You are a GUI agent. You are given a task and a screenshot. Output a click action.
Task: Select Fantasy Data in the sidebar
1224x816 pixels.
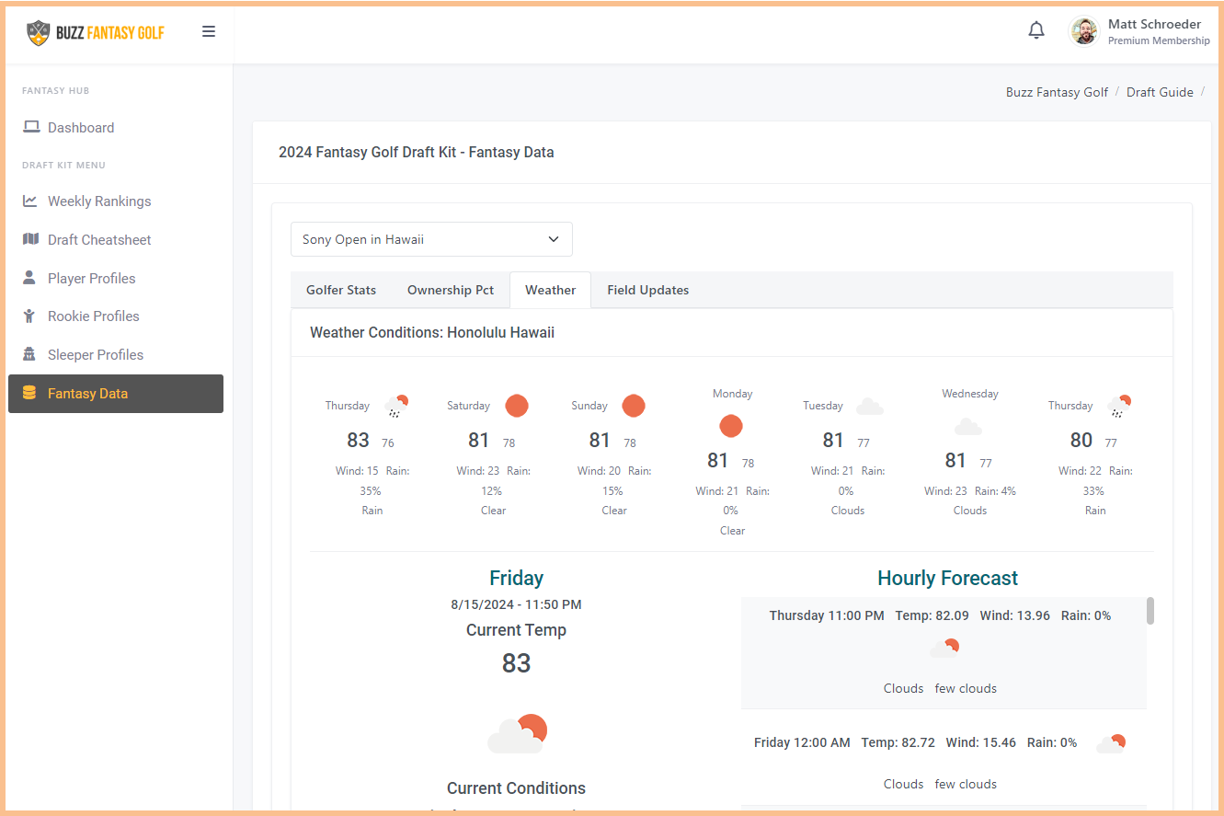click(x=116, y=393)
